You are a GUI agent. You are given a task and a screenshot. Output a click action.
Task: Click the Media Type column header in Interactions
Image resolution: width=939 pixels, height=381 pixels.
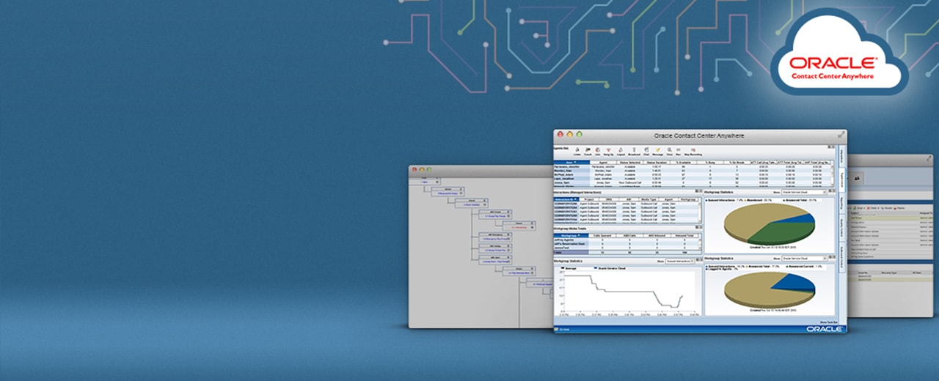coord(649,199)
